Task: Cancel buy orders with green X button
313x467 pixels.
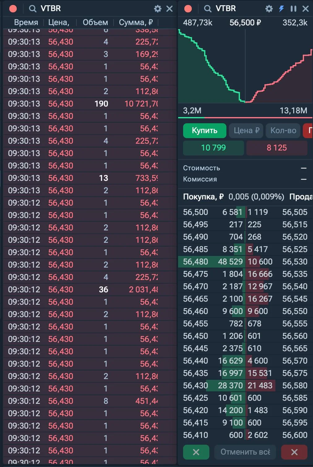Action: (x=196, y=452)
